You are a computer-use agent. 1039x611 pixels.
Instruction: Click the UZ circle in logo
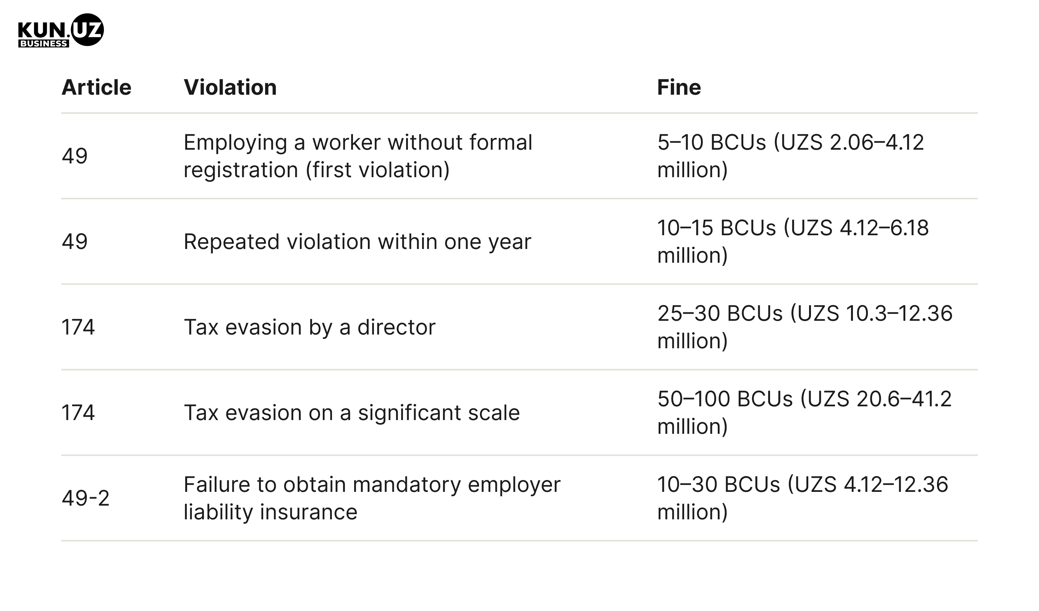tap(87, 29)
